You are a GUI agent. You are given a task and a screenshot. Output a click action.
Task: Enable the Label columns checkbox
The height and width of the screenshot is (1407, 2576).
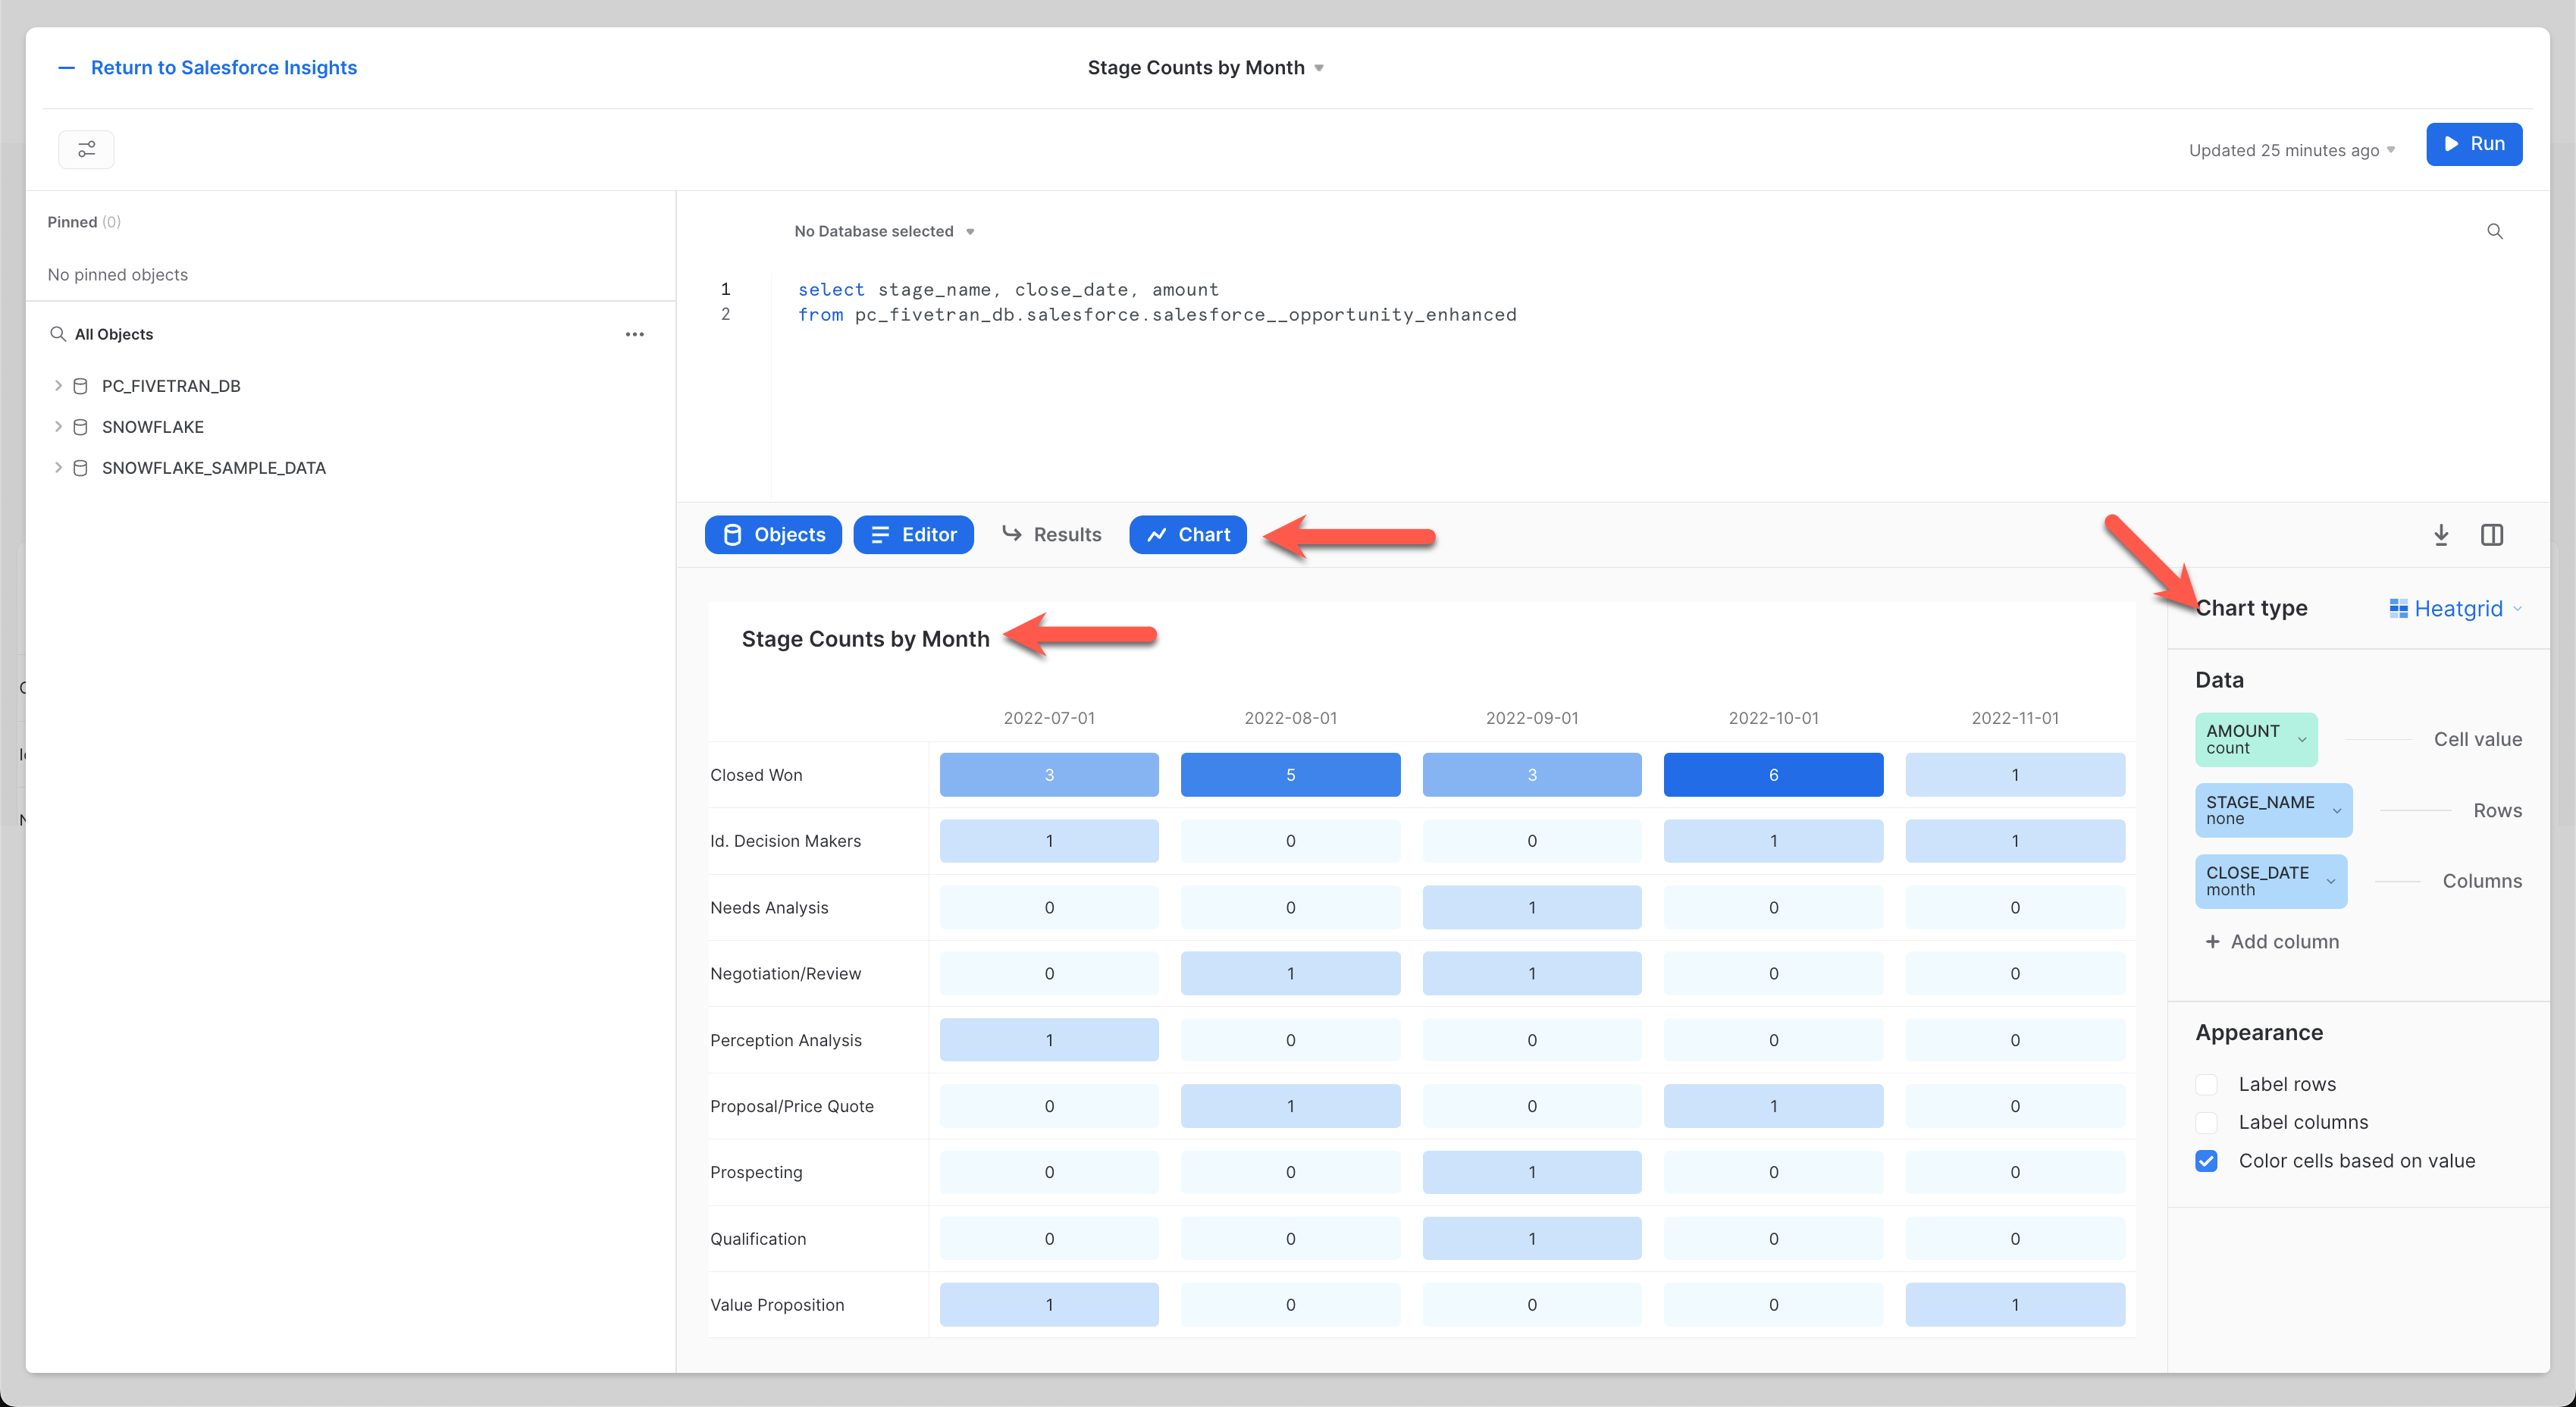coord(2206,1122)
